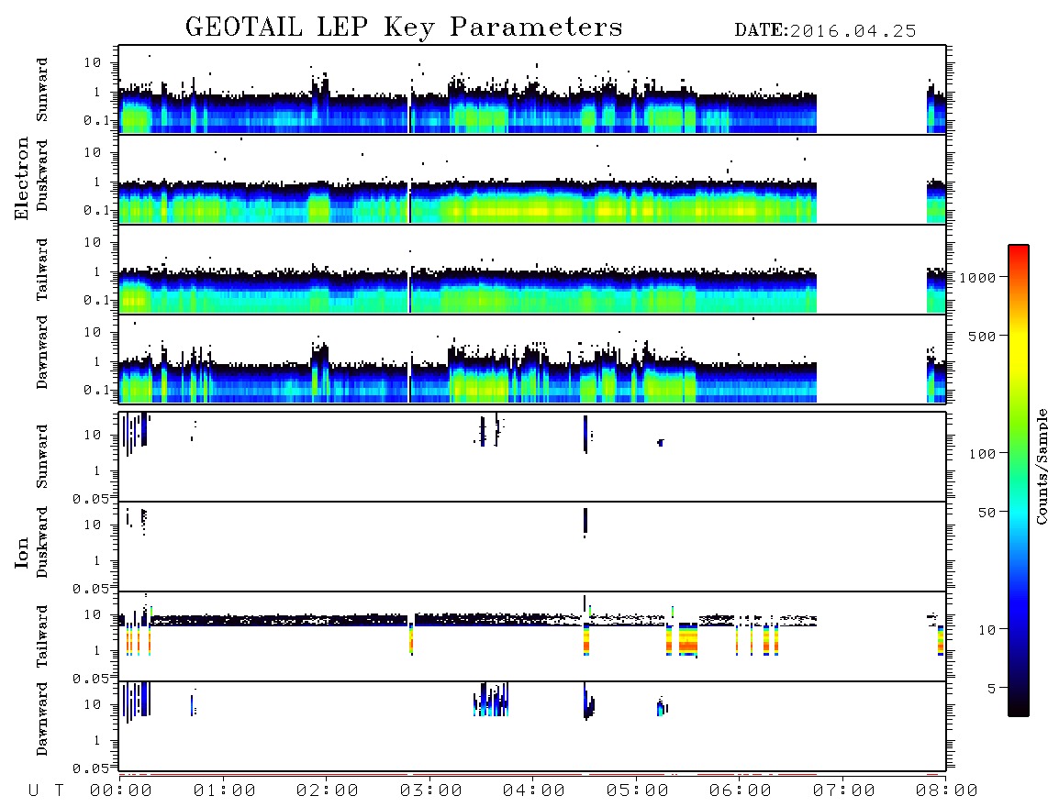
Task: Click the GEOTAIL LEP Key Parameters title
Action: pyautogui.click(x=404, y=28)
